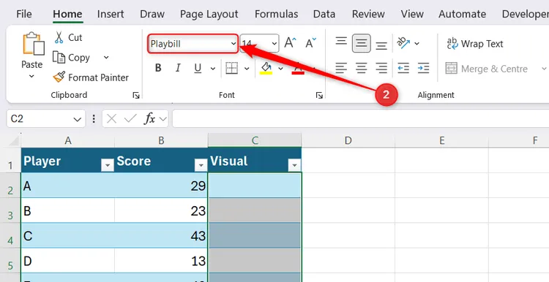Expand underline style dropdown
549x282 pixels.
(212, 69)
